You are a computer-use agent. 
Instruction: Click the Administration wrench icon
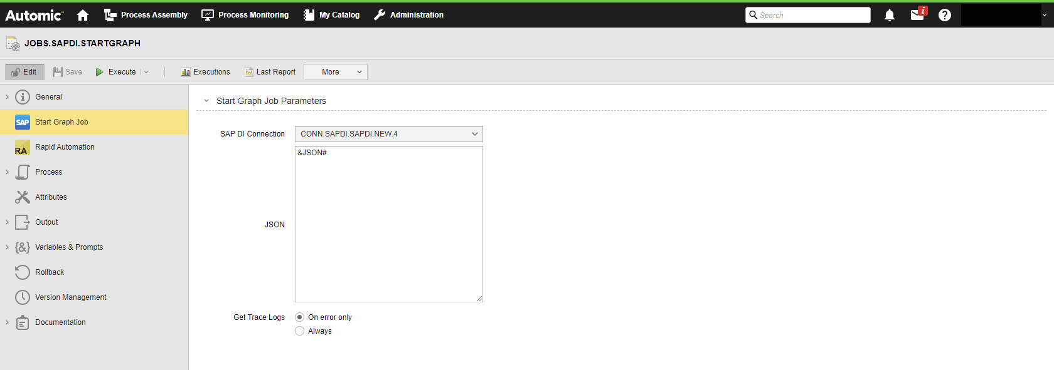coord(380,15)
